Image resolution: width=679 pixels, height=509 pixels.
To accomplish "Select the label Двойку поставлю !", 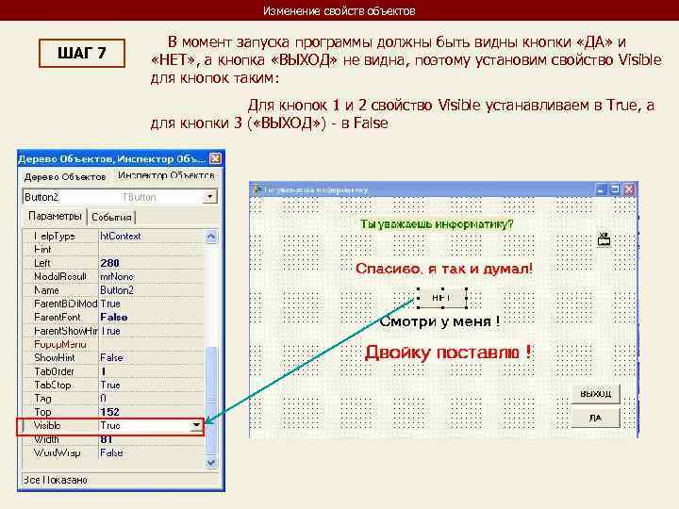I will (x=448, y=353).
